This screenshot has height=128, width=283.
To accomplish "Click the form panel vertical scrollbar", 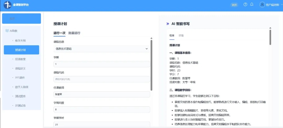I will click(x=151, y=65).
